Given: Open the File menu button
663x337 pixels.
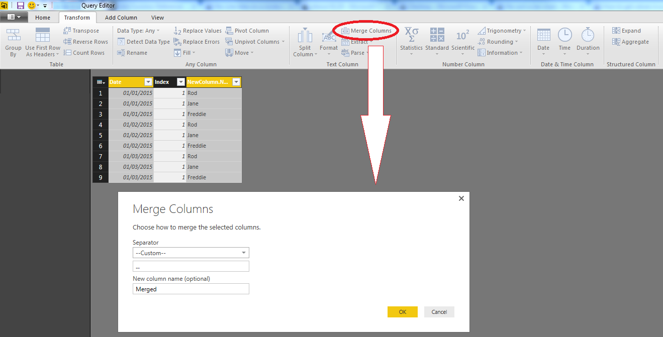Looking at the screenshot, I should pyautogui.click(x=14, y=17).
